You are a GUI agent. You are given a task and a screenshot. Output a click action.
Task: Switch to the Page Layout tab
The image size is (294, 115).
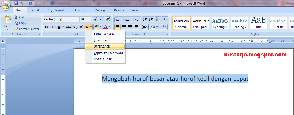tap(56, 10)
